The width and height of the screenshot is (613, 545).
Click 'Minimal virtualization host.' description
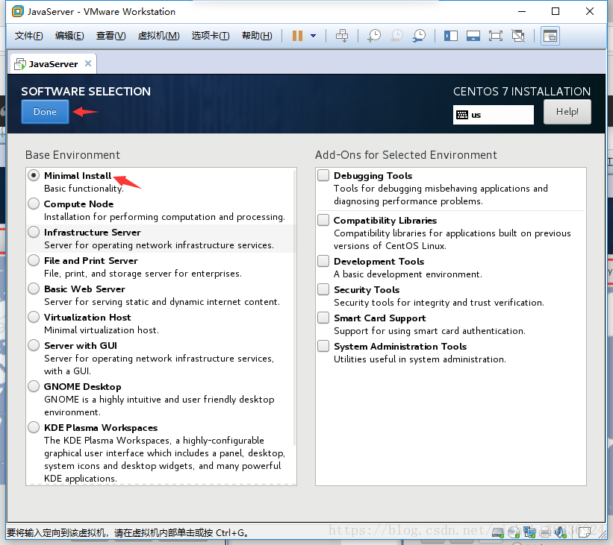coord(102,330)
